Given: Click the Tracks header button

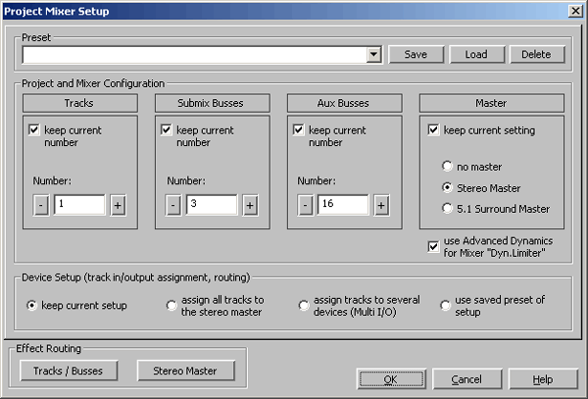Looking at the screenshot, I should click(80, 103).
